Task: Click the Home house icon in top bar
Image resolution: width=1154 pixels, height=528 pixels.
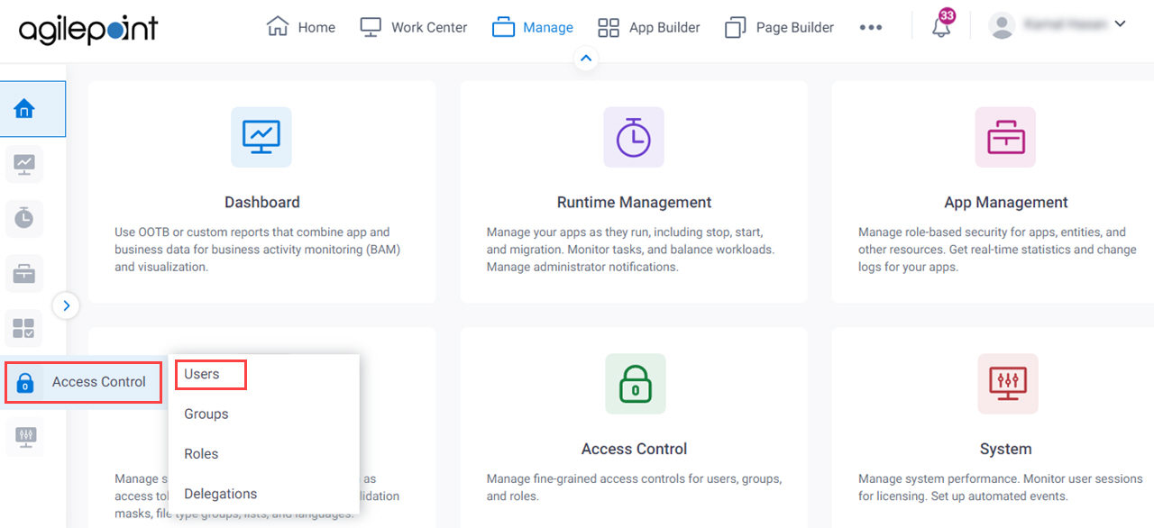Action: 278,27
